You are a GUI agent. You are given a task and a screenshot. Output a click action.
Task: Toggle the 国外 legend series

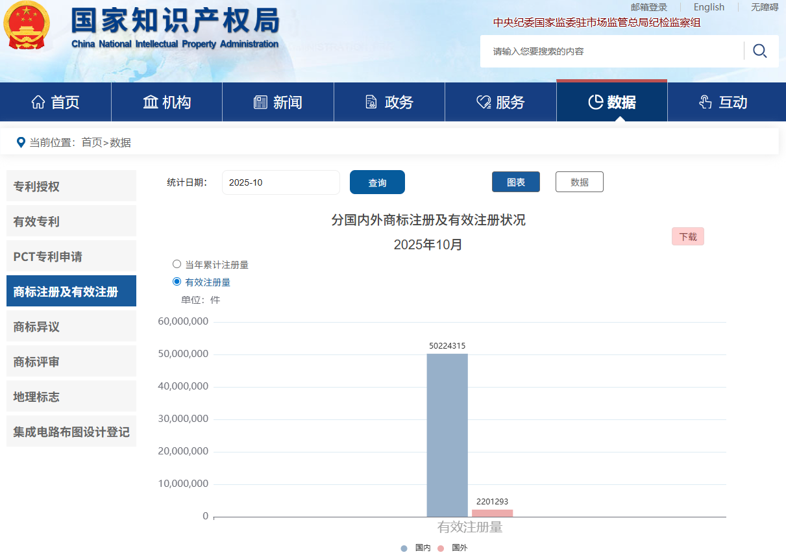point(452,548)
